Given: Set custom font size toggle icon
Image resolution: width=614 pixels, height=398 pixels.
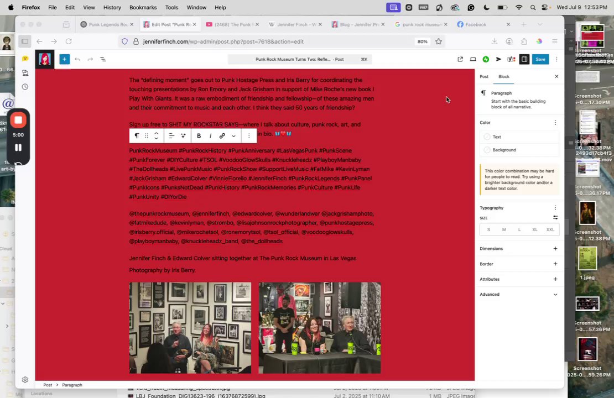Looking at the screenshot, I should 555,218.
